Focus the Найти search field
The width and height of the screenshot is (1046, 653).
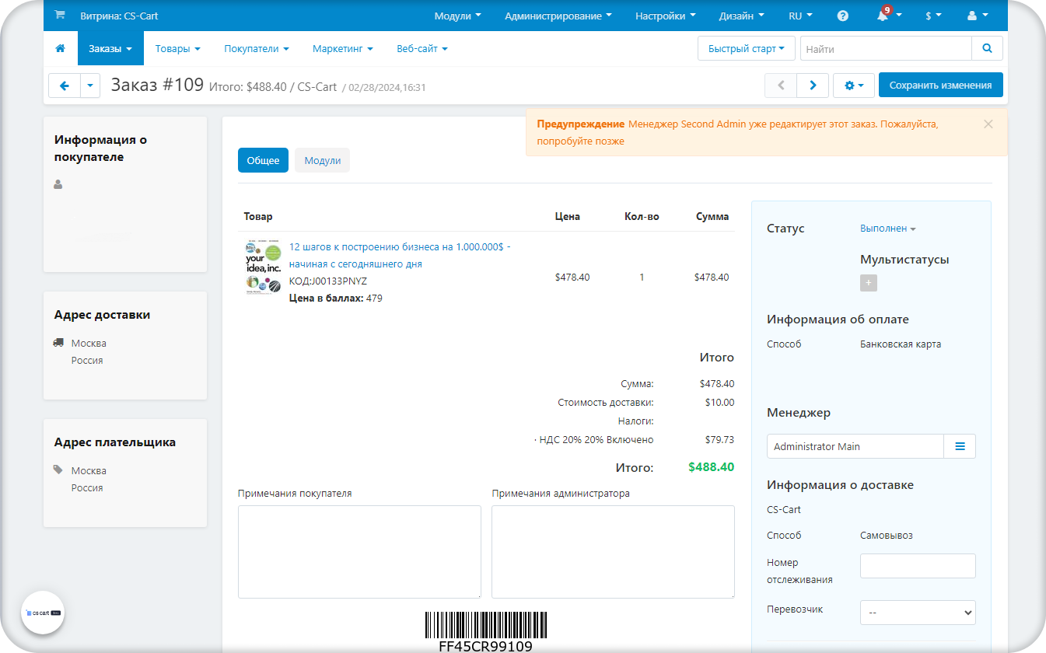(886, 48)
